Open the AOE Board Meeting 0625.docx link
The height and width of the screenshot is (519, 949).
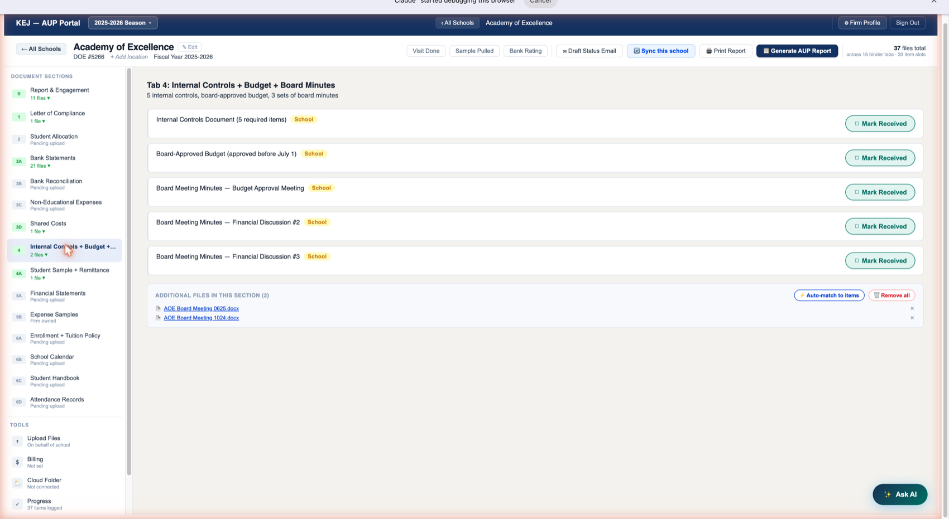click(201, 308)
